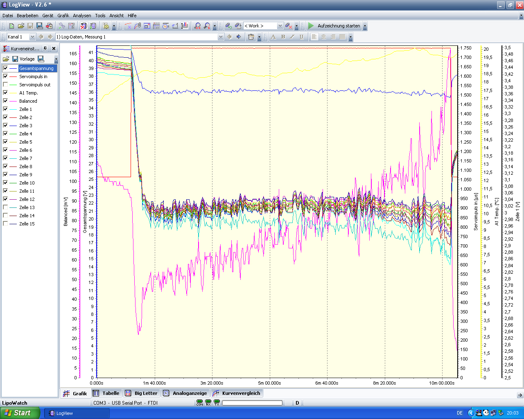Select the table grid view icon

coord(156,26)
